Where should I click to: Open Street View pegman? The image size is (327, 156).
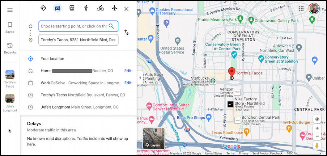tap(317, 146)
